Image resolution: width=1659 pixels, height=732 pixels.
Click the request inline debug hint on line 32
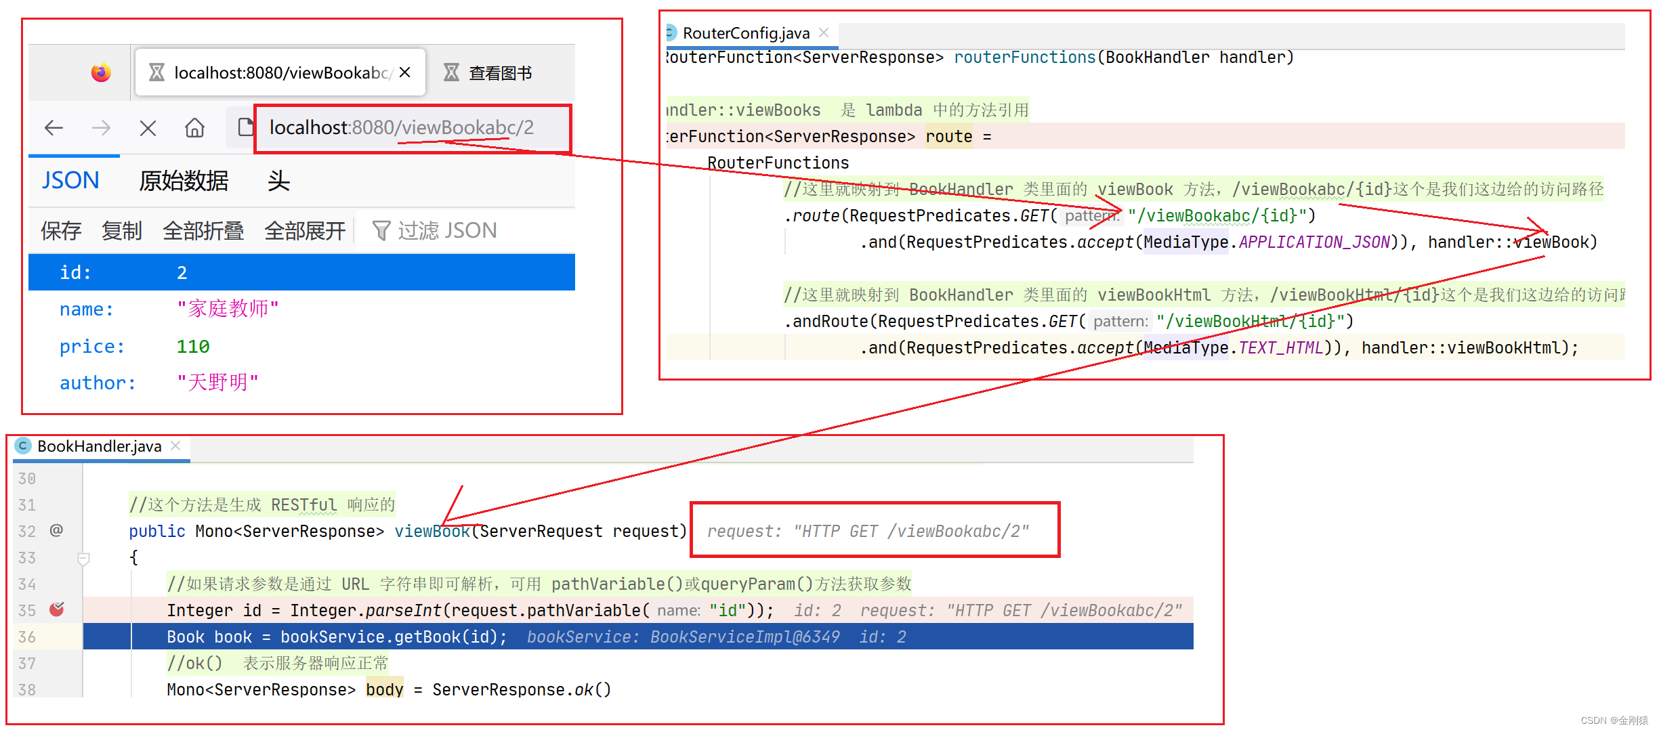coord(868,531)
